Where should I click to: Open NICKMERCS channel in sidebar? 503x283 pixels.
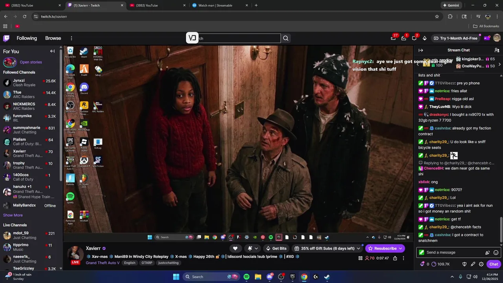tap(30, 106)
